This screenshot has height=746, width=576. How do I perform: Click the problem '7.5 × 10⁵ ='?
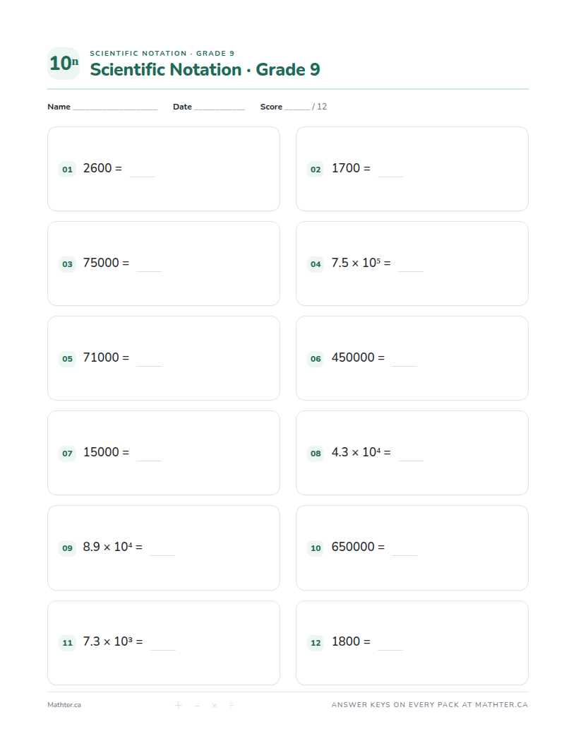coord(361,263)
